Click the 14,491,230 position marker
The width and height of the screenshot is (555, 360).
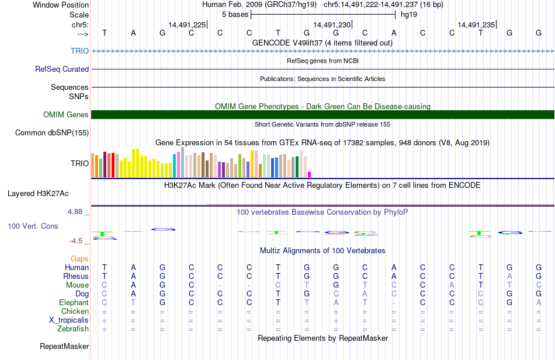[333, 25]
